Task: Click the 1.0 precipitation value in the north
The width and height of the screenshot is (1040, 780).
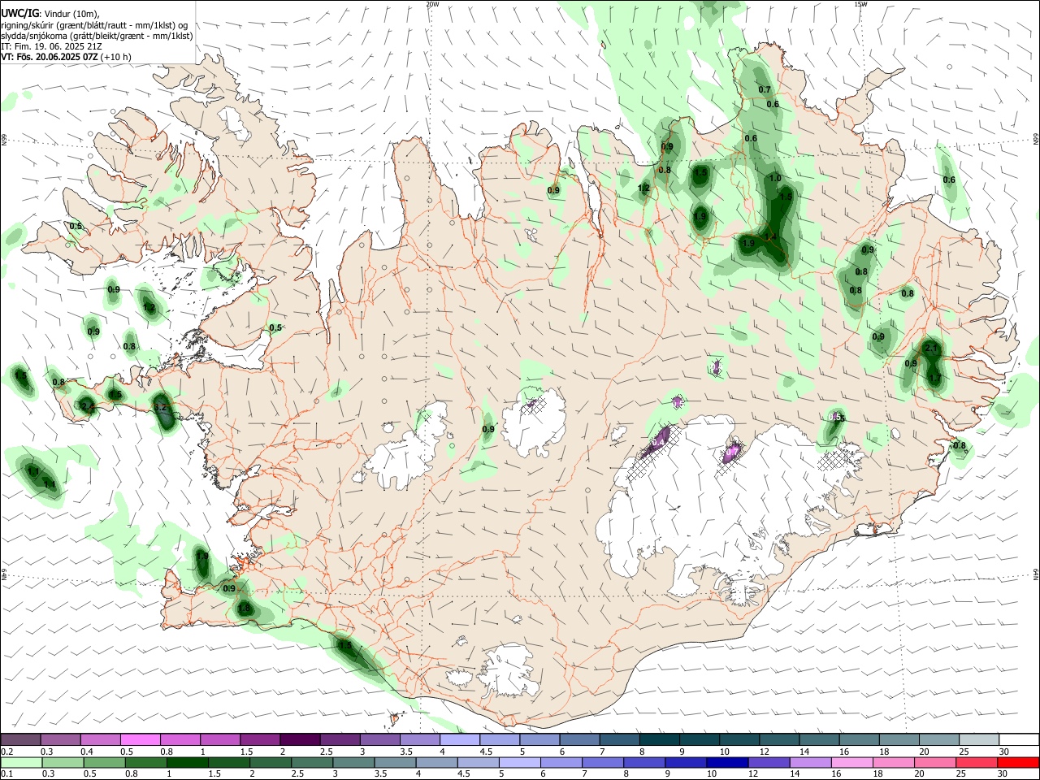Action: [775, 178]
